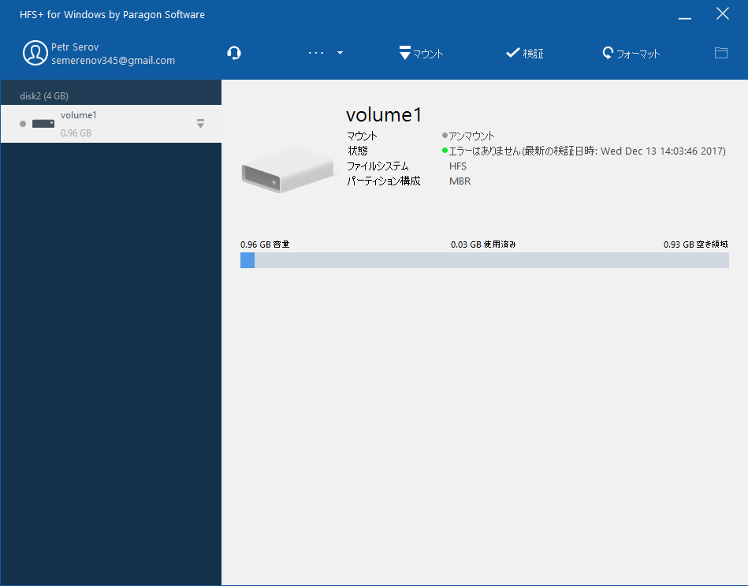Click the Petr Serov user name
The image size is (748, 586).
click(75, 47)
